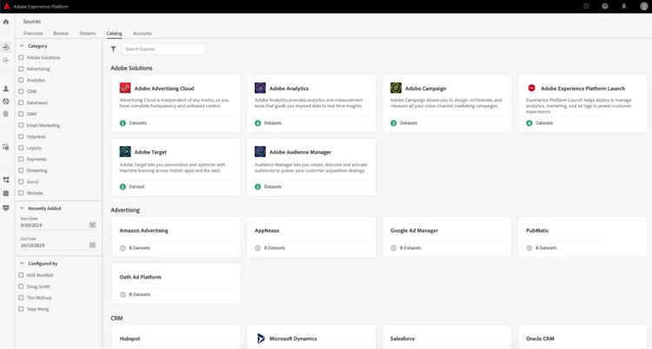Check the Kelli Nordfelt configured-by checkbox
Viewport: 652px width, 349px height.
(21, 275)
